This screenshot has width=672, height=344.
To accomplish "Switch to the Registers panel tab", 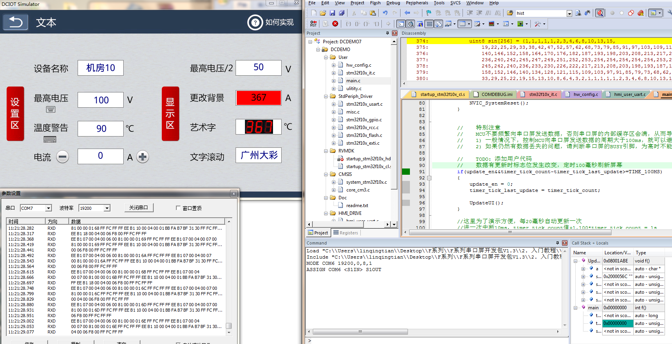I will pyautogui.click(x=346, y=233).
